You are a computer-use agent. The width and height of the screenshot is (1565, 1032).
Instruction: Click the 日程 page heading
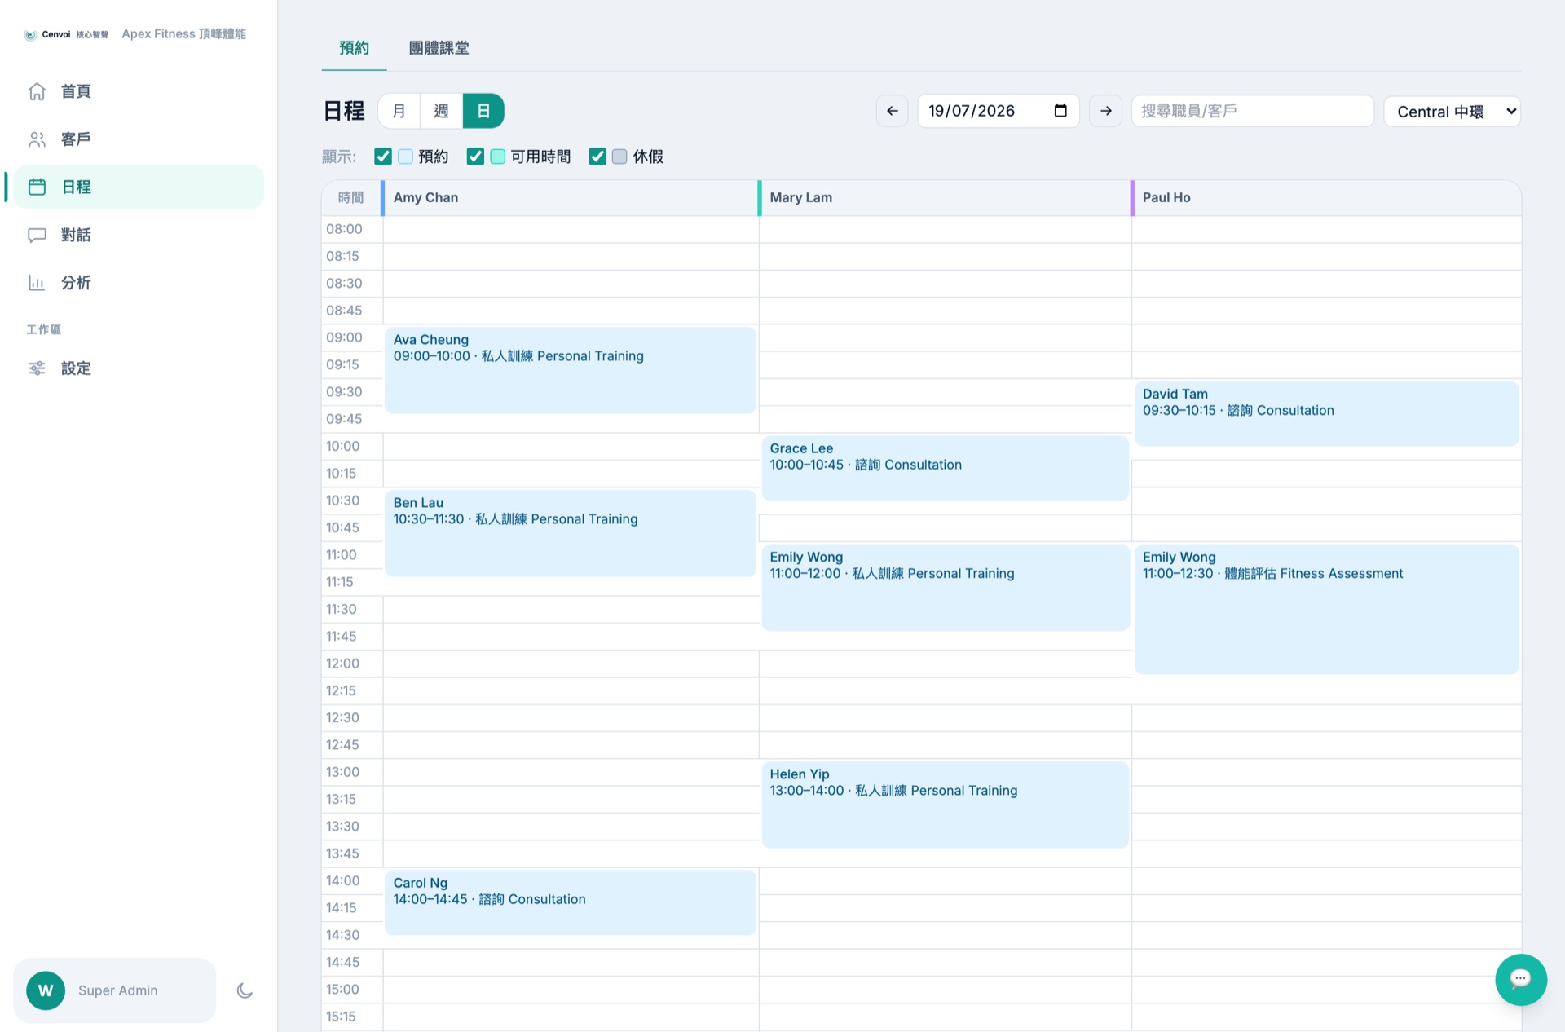tap(344, 111)
